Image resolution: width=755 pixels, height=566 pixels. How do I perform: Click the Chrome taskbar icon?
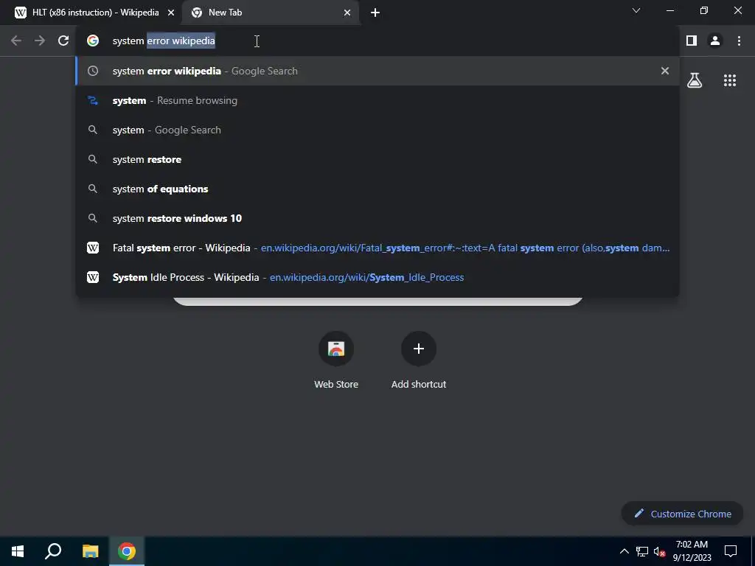pyautogui.click(x=127, y=551)
